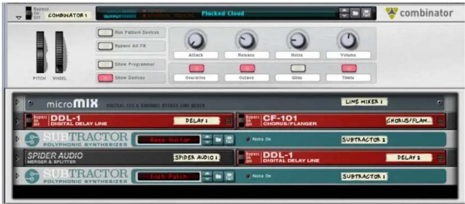Fold the Combinator device with the top triangle
The image size is (465, 204).
point(19,18)
